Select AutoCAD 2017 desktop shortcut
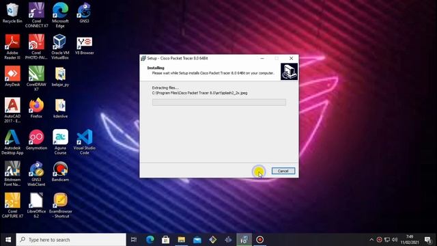Viewport: 437px width, 246px height. pos(12,111)
